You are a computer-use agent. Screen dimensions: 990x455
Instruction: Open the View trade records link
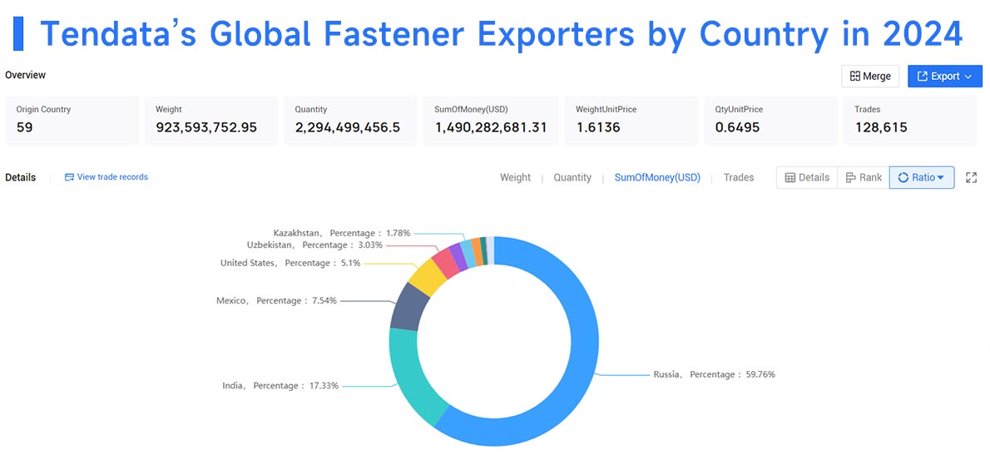(x=106, y=176)
